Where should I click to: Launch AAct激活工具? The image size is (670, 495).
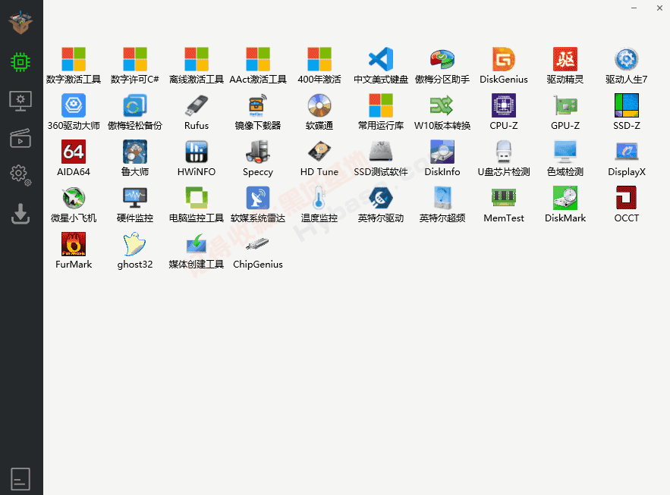(258, 66)
